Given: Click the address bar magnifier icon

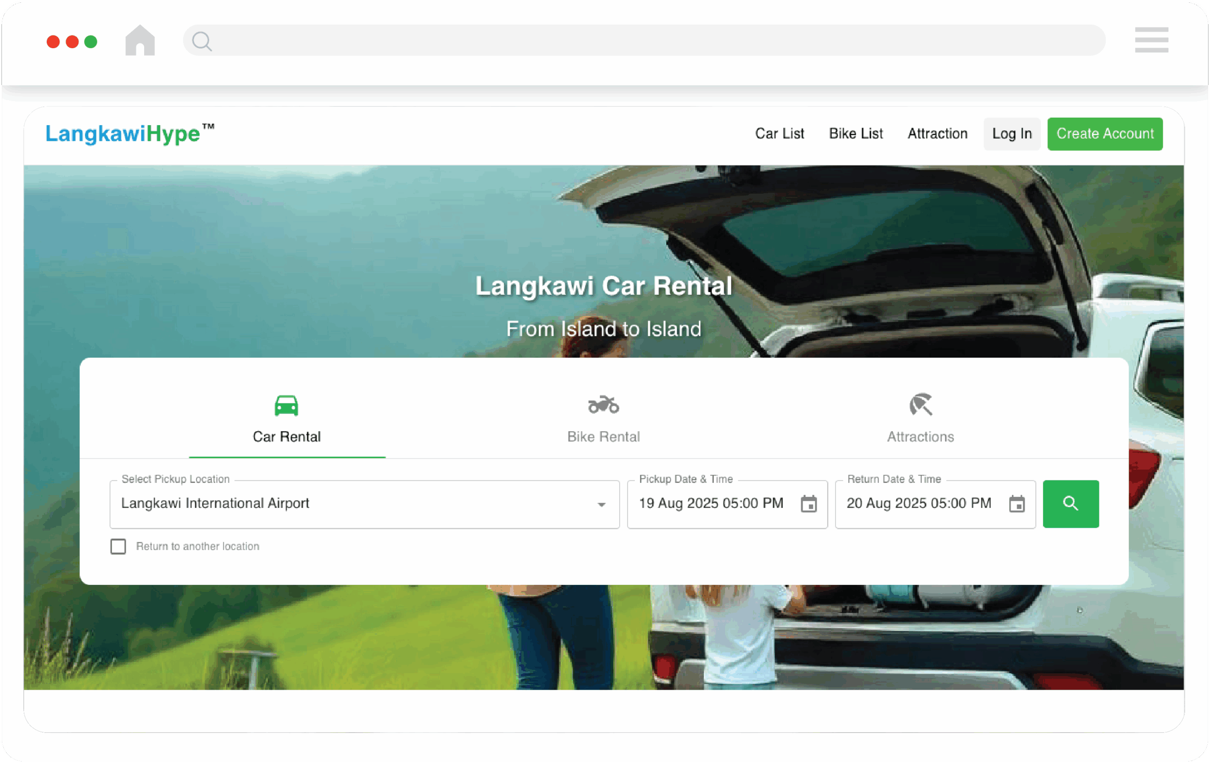Looking at the screenshot, I should pyautogui.click(x=202, y=41).
